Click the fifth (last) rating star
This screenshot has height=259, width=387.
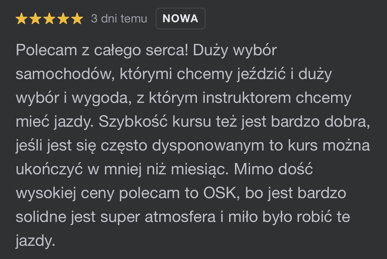coord(77,19)
